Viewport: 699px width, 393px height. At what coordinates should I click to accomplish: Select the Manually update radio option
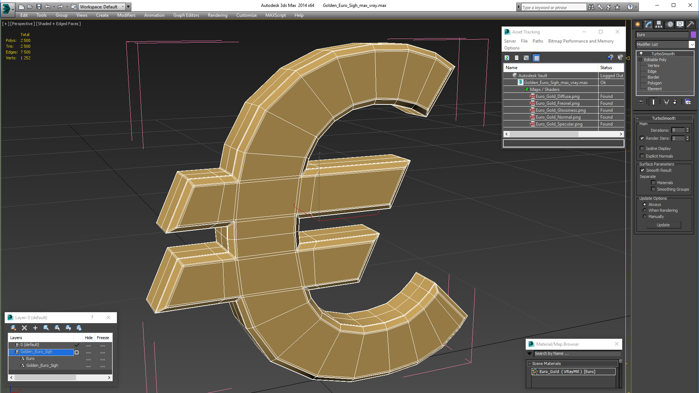tap(644, 217)
